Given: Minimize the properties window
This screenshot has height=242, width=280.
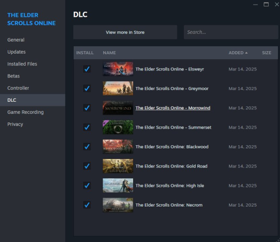Looking at the screenshot, I should pyautogui.click(x=256, y=5).
